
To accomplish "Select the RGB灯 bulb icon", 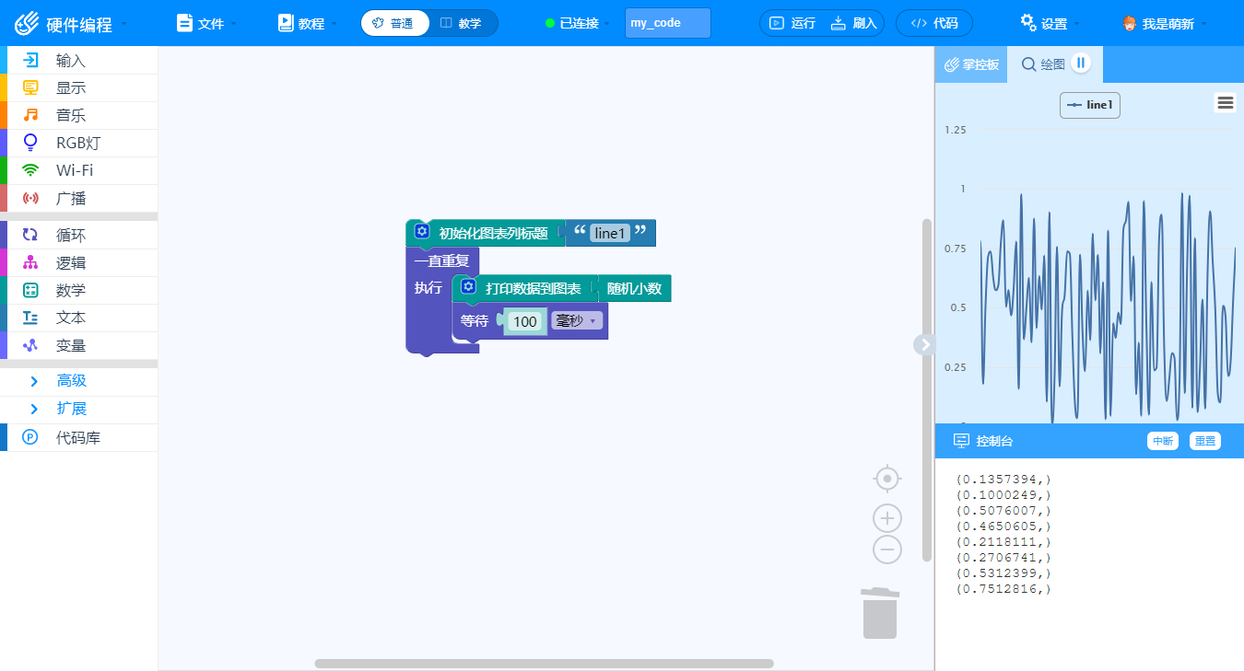I will (30, 143).
